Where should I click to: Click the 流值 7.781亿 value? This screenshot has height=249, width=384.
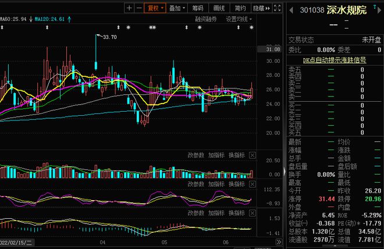coord(370,240)
